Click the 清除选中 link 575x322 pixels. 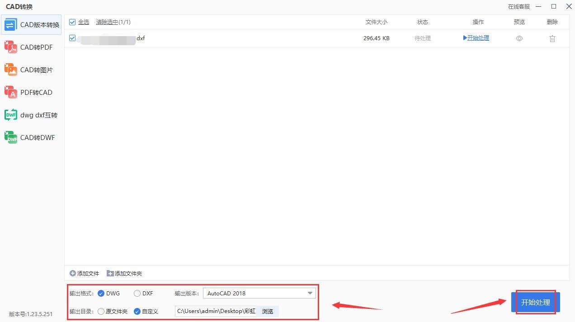pos(107,22)
